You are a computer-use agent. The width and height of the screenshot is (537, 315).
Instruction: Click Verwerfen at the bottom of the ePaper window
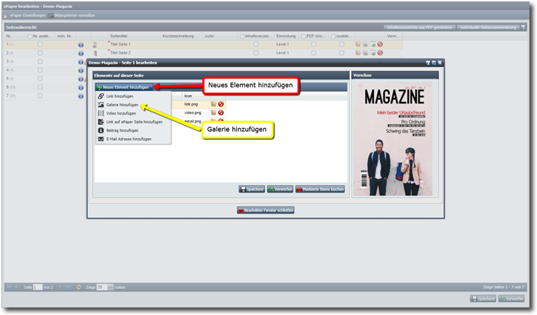tap(511, 299)
